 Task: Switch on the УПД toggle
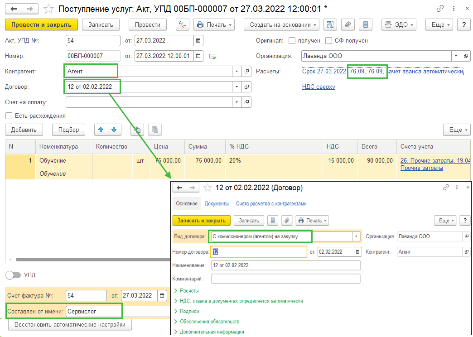point(13,275)
